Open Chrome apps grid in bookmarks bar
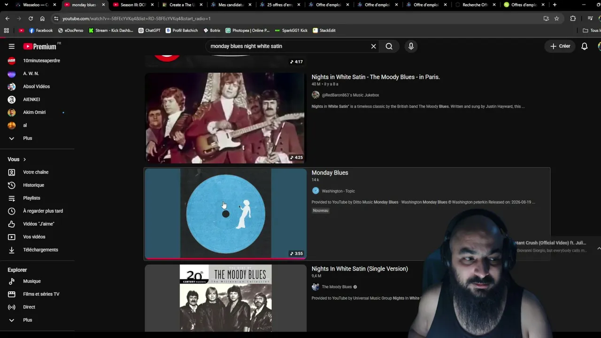Viewport: 601px width, 338px height. 6,31
